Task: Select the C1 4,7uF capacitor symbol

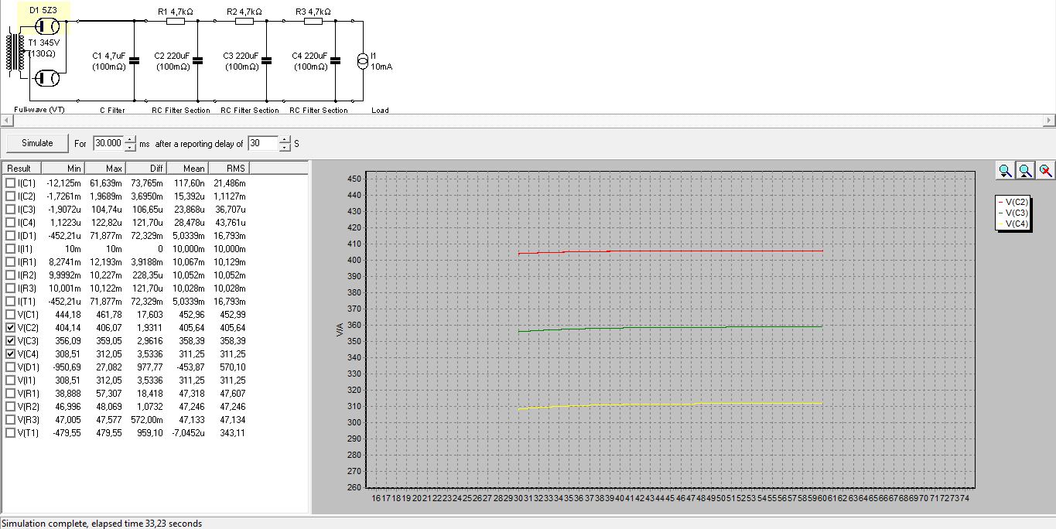Action: 134,61
